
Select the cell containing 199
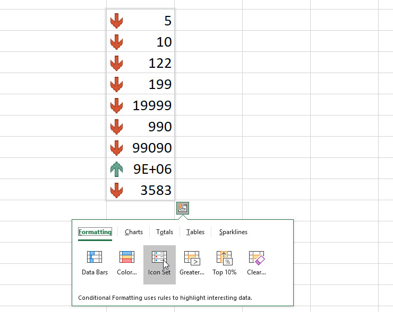coord(141,84)
